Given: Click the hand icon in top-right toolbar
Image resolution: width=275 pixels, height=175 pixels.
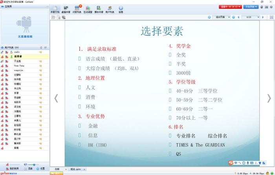Looking at the screenshot, I should 261,7.
